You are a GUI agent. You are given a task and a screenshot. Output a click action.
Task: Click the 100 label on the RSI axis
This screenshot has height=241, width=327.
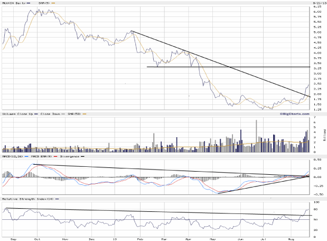316,202
